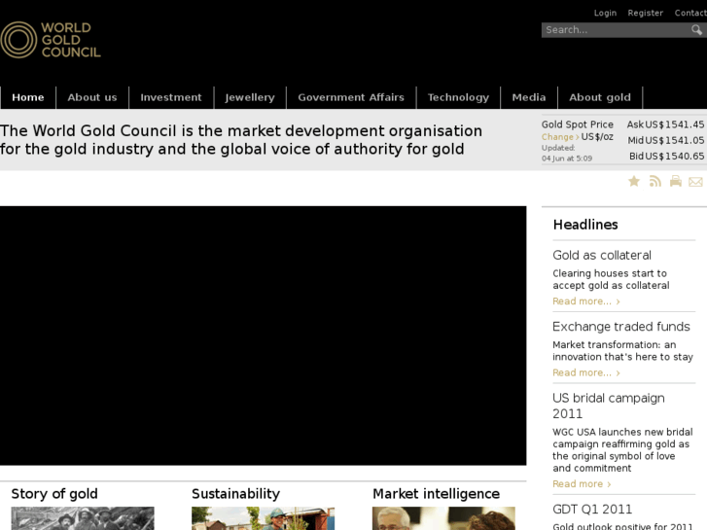Open the Media menu
Screen dimensions: 707x530
[x=529, y=97]
